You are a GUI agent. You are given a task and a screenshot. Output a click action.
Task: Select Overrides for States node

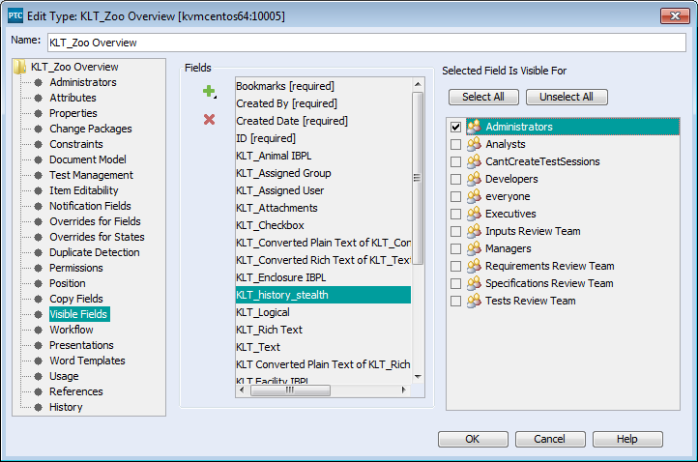(x=97, y=237)
